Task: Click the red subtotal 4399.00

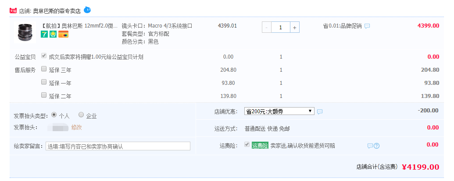Action: [428, 26]
